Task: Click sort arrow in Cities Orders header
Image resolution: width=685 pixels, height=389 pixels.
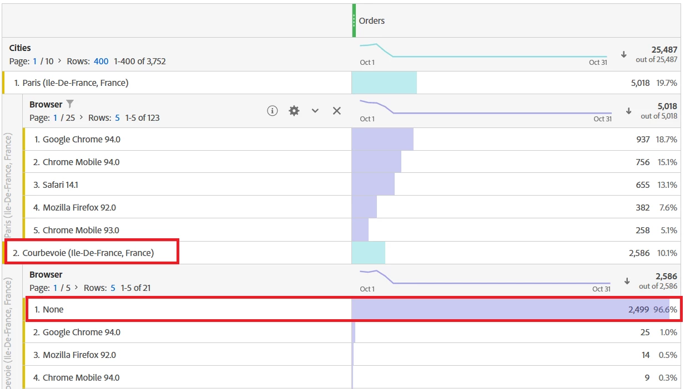Action: click(624, 54)
